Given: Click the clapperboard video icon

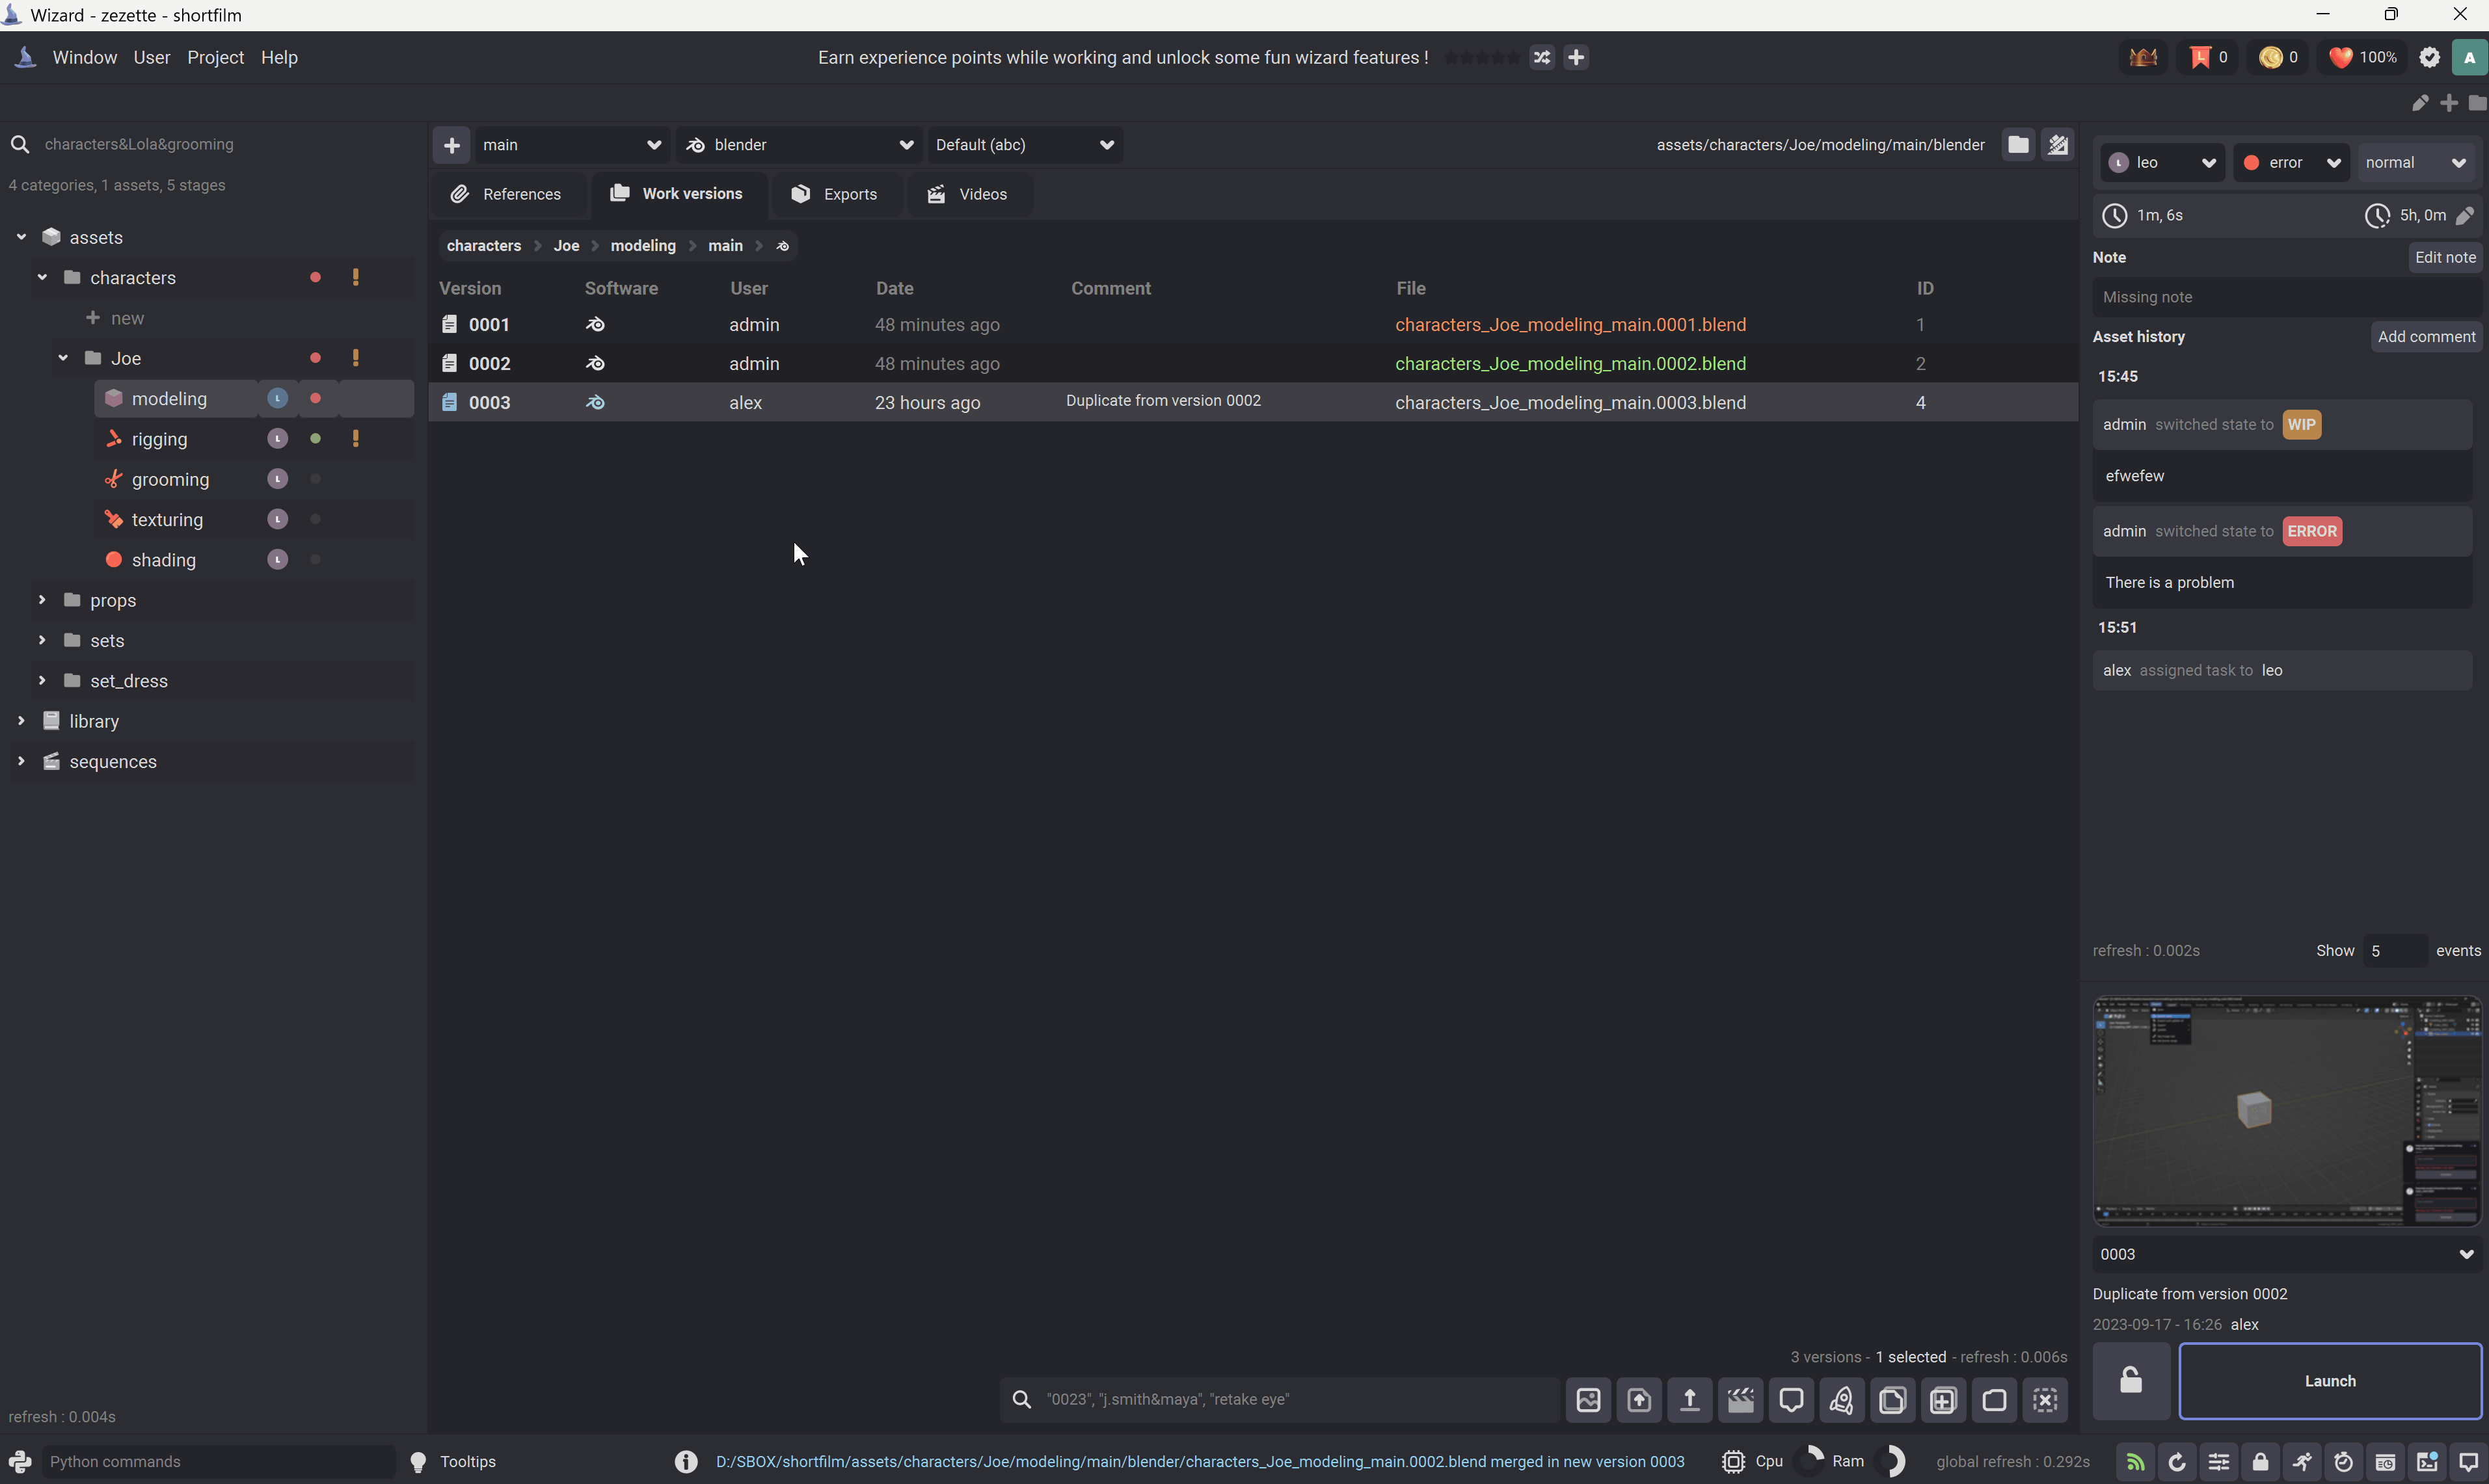Looking at the screenshot, I should 1741,1400.
